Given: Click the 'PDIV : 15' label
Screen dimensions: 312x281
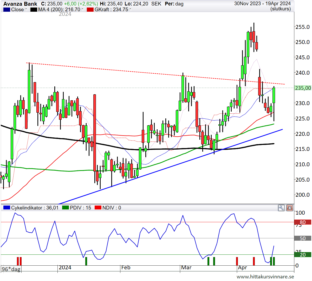Looking at the screenshot, I should pos(81,208).
